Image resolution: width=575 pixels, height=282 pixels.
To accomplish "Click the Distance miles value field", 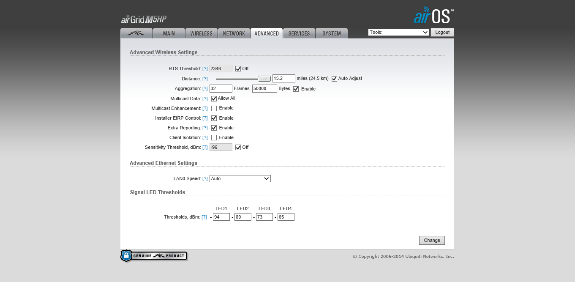I will point(284,78).
